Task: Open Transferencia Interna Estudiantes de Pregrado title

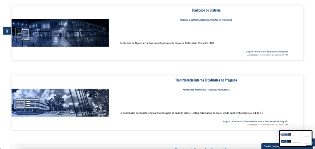Action: click(206, 80)
